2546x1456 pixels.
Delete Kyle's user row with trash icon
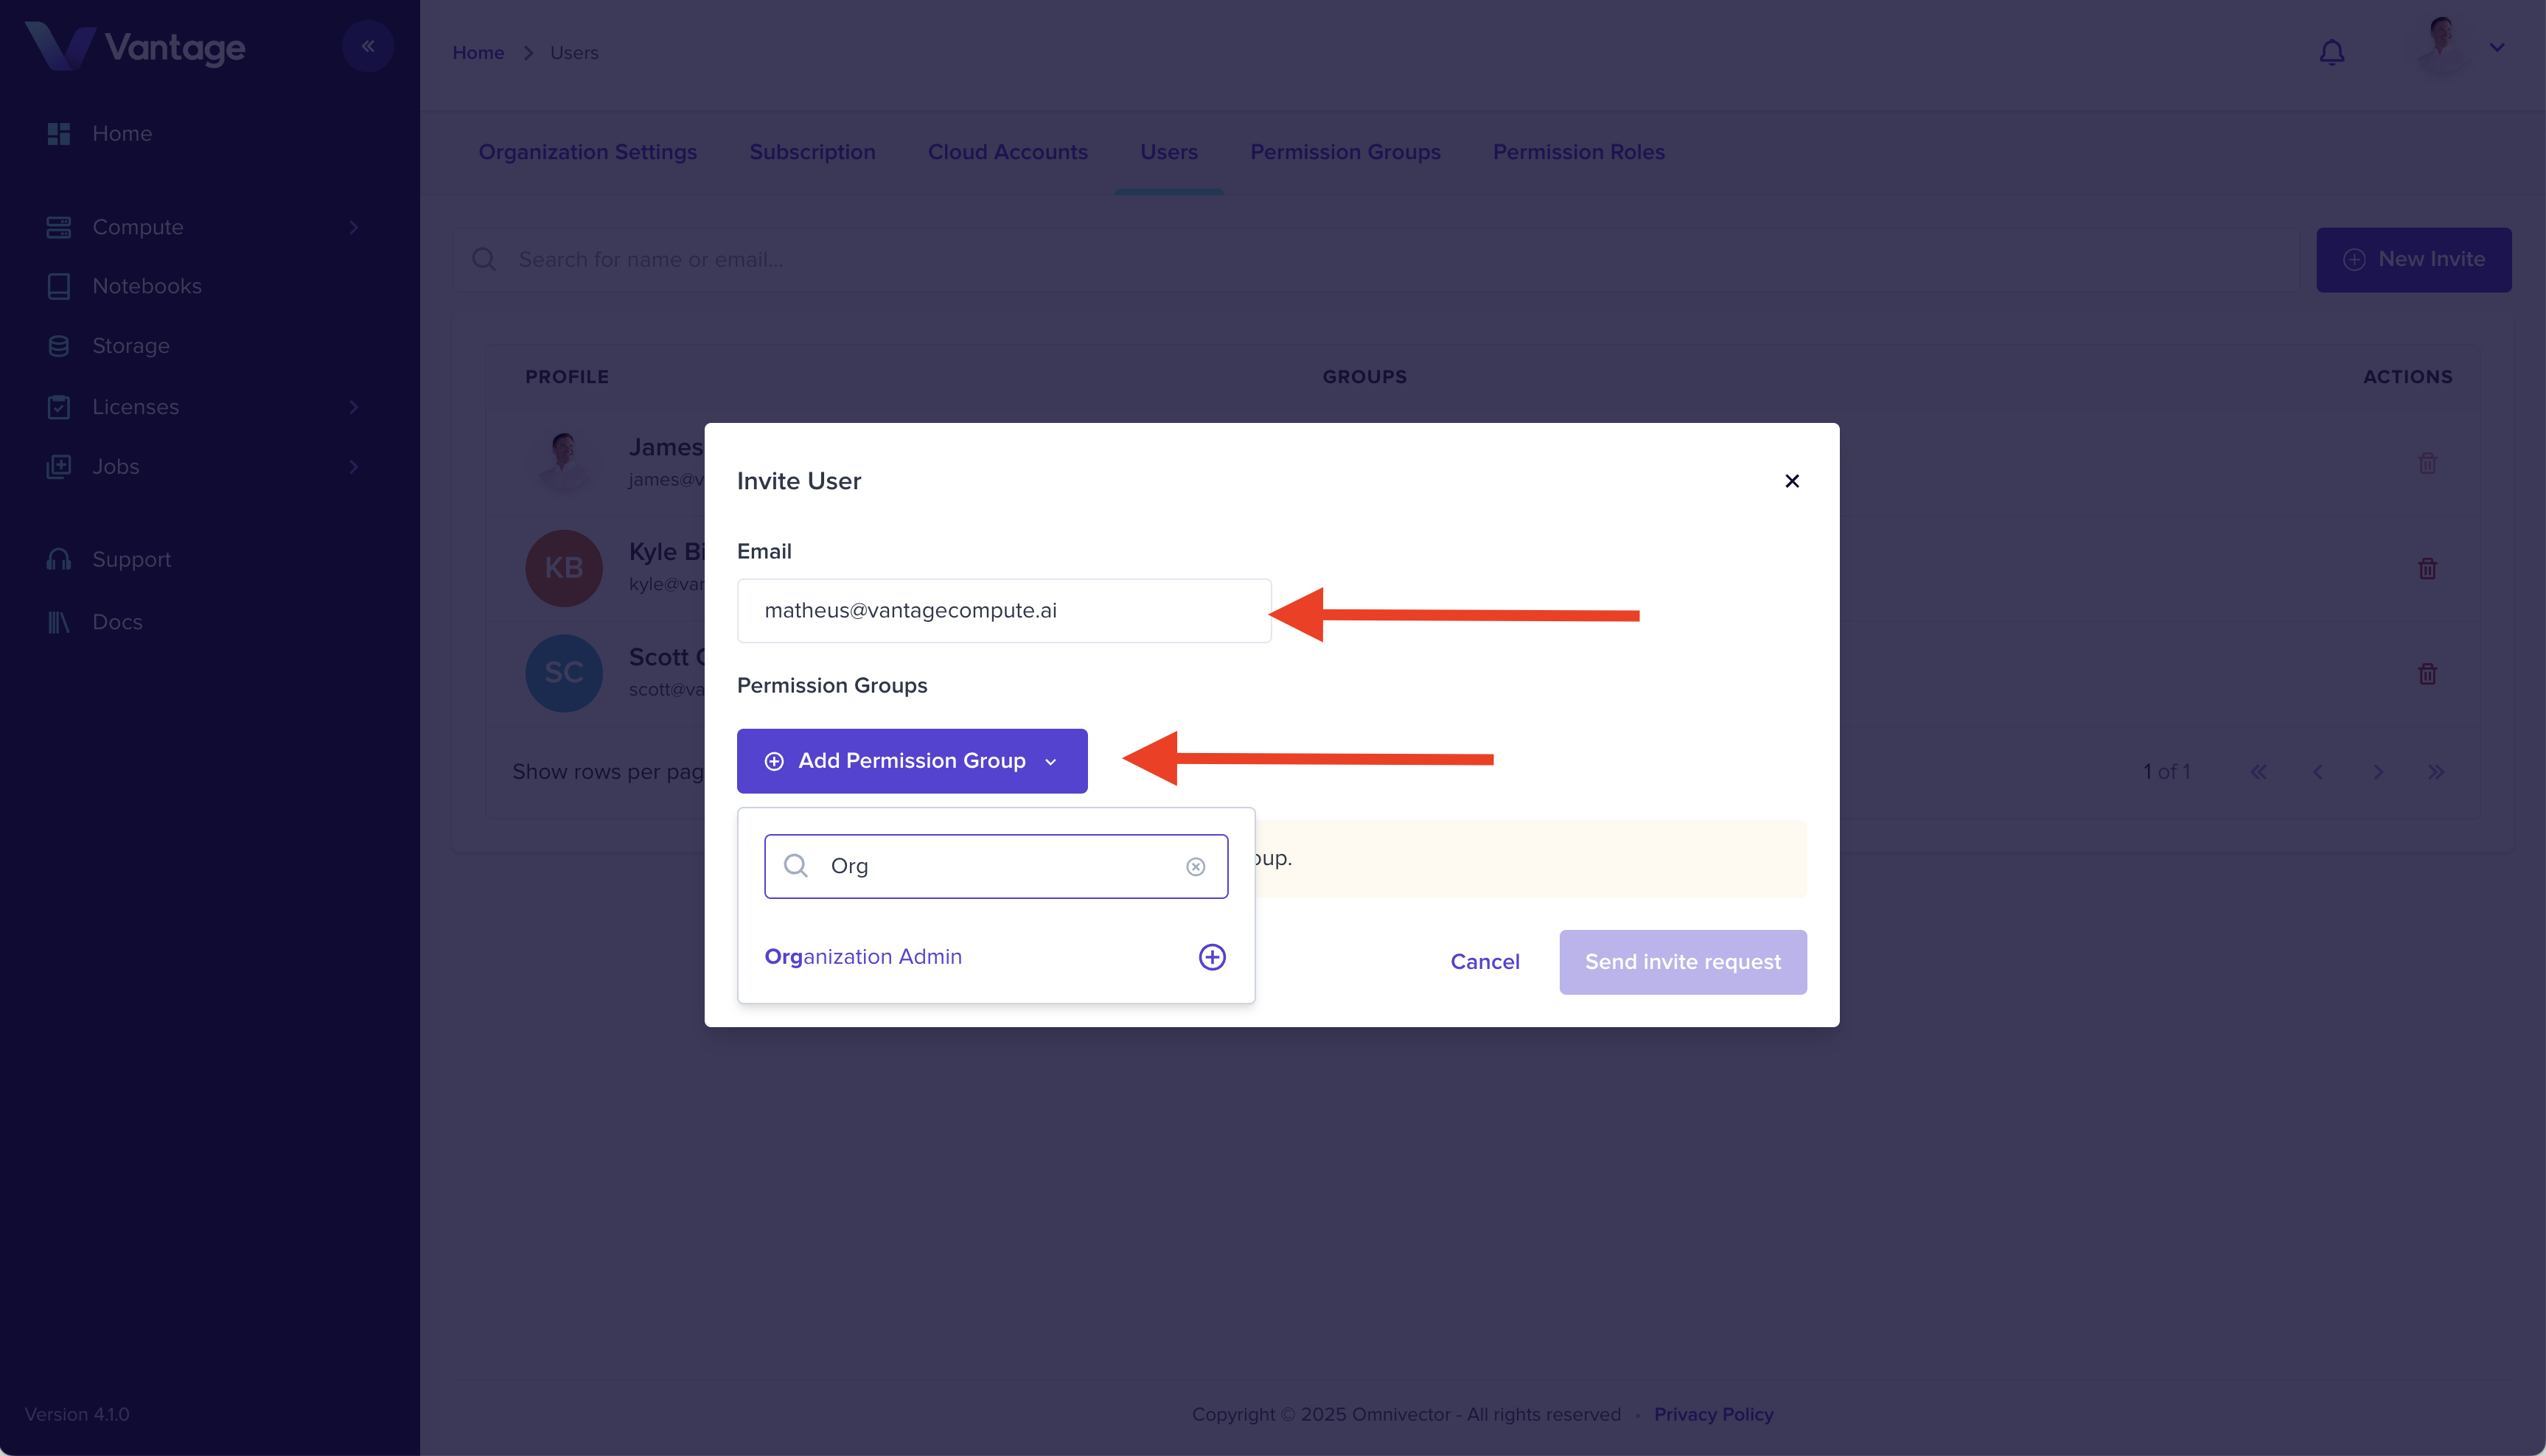[x=2427, y=569]
